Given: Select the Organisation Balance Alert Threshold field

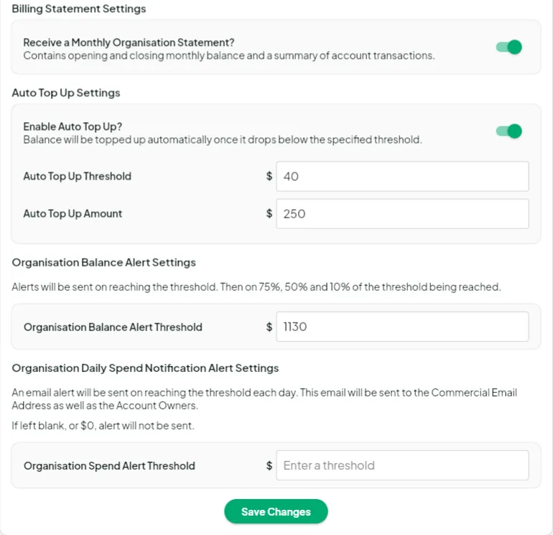Looking at the screenshot, I should pyautogui.click(x=402, y=327).
